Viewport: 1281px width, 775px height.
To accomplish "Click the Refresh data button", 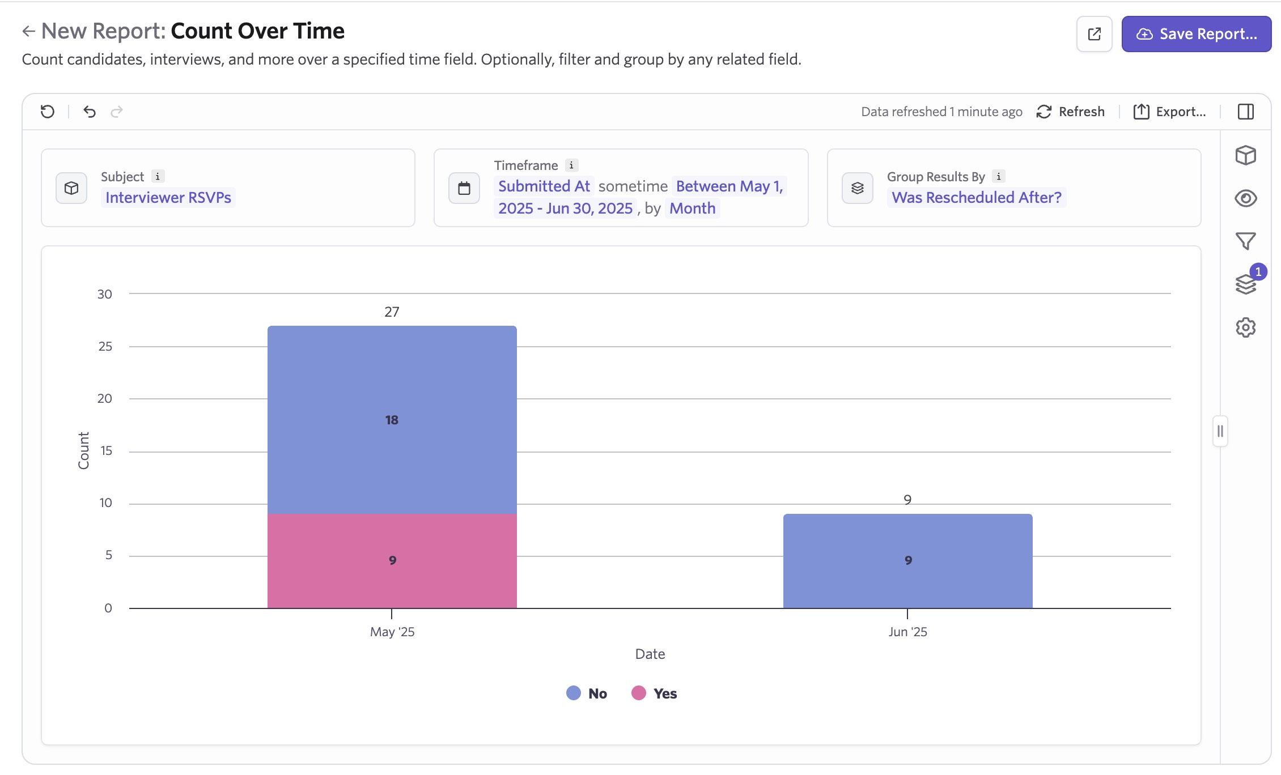I will point(1070,112).
